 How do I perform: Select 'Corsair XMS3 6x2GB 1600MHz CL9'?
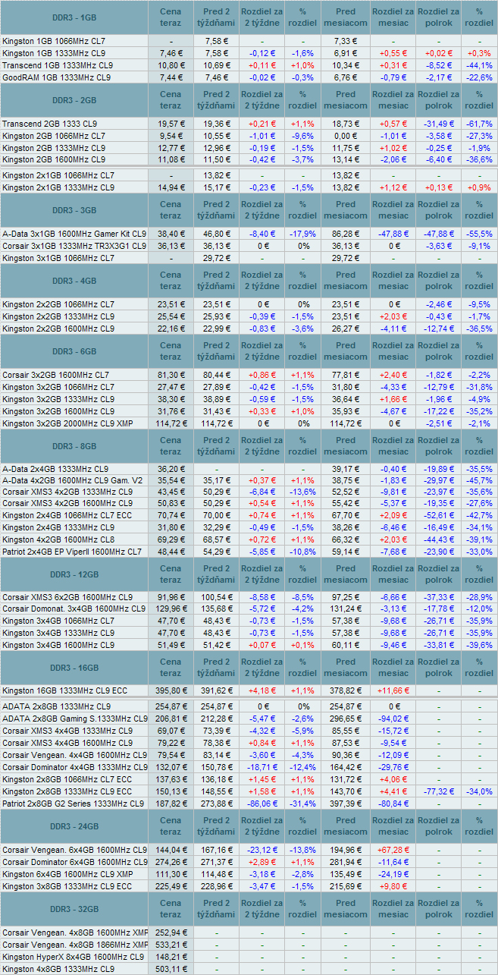(67, 597)
